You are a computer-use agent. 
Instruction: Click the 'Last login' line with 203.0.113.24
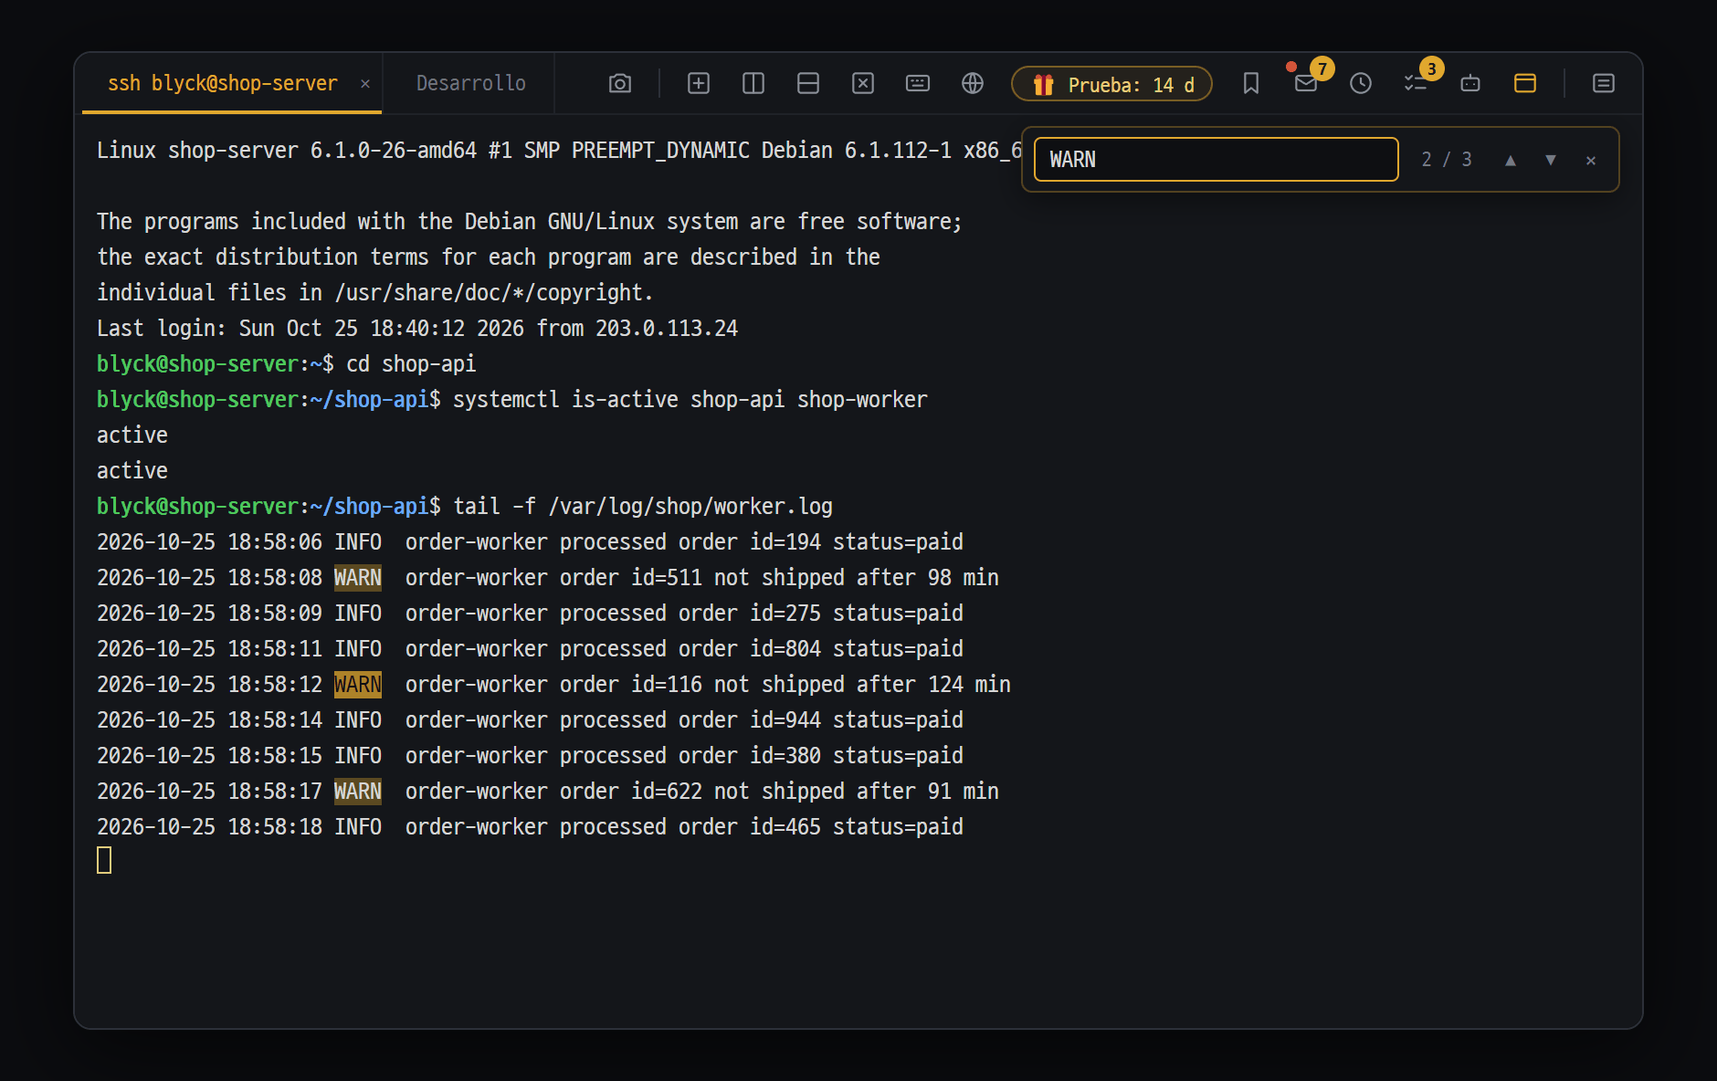(417, 329)
